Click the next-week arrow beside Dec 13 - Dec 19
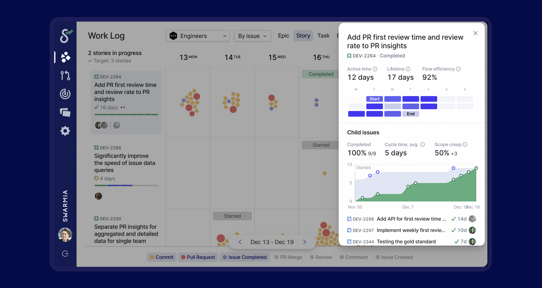The width and height of the screenshot is (542, 288). [304, 242]
